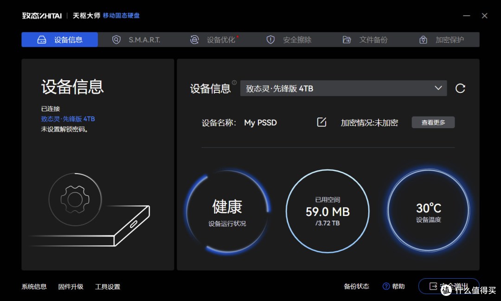
Task: Open the 文件备份 tab
Action: [365, 39]
